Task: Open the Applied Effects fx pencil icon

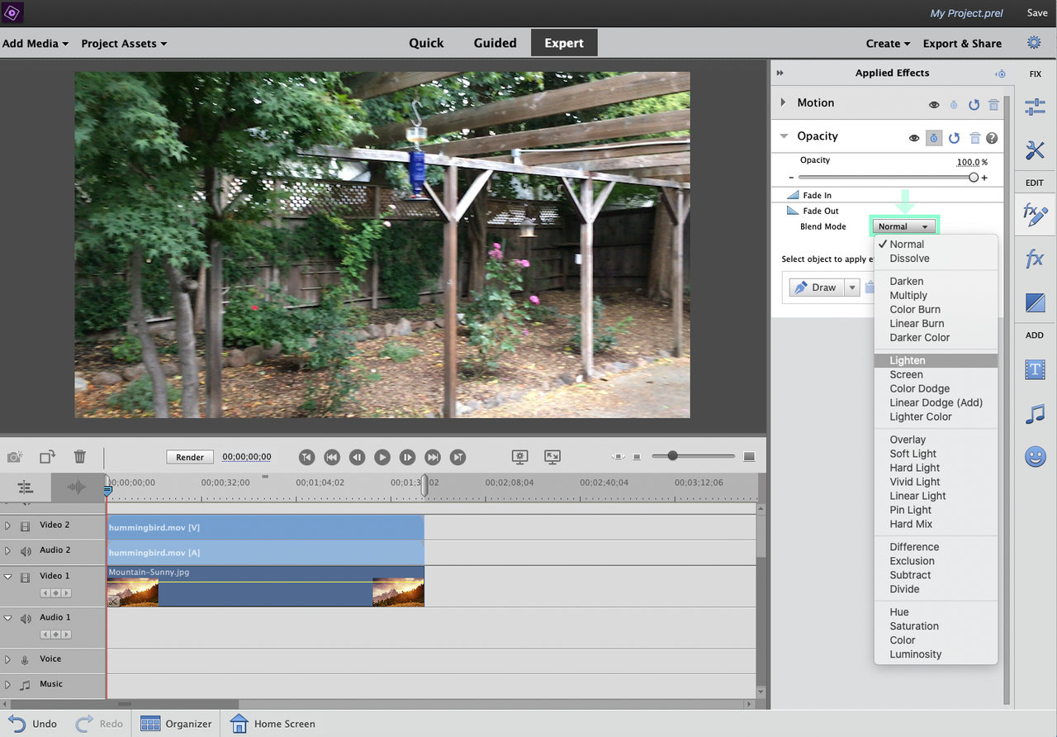Action: pyautogui.click(x=1035, y=214)
